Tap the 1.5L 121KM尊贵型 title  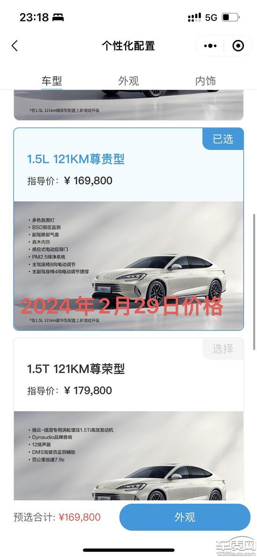(x=76, y=159)
